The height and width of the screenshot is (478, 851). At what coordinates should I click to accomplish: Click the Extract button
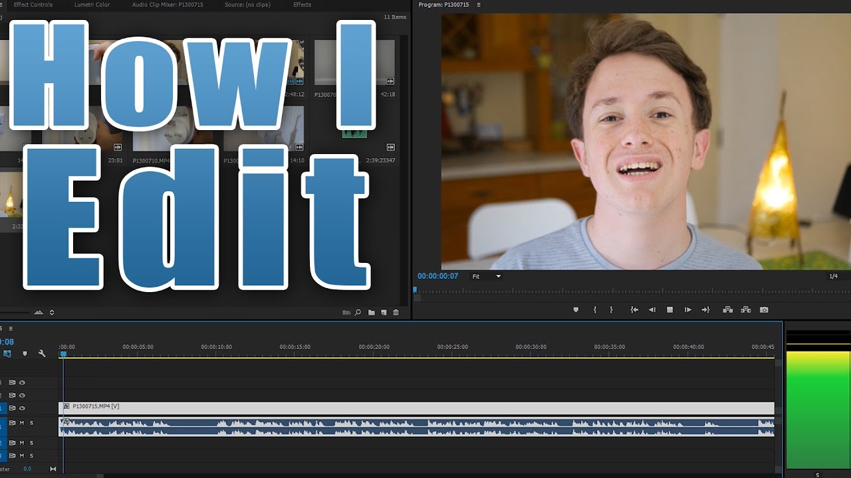click(745, 310)
